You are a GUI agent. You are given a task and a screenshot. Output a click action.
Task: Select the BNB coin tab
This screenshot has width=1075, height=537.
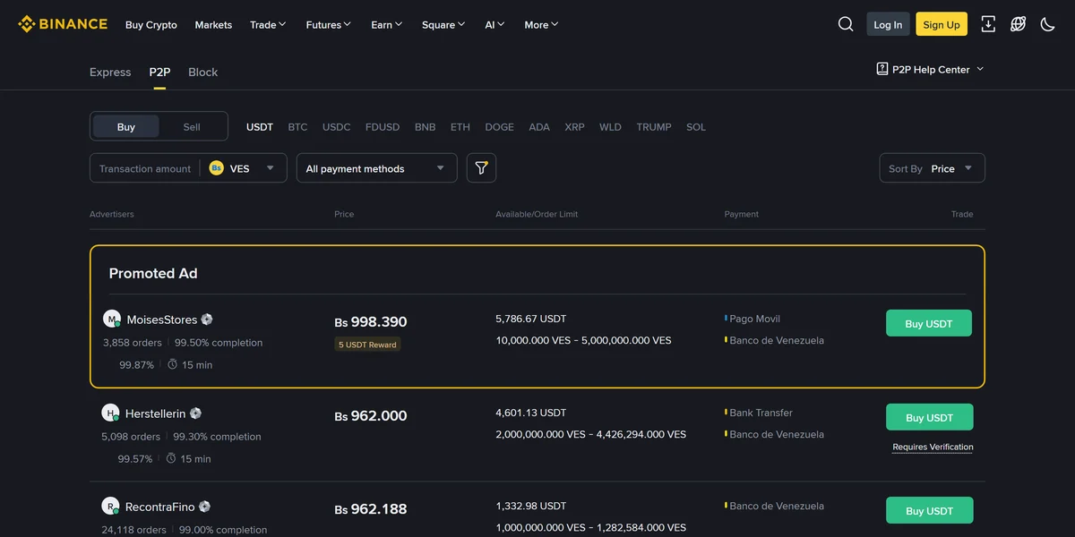click(426, 127)
